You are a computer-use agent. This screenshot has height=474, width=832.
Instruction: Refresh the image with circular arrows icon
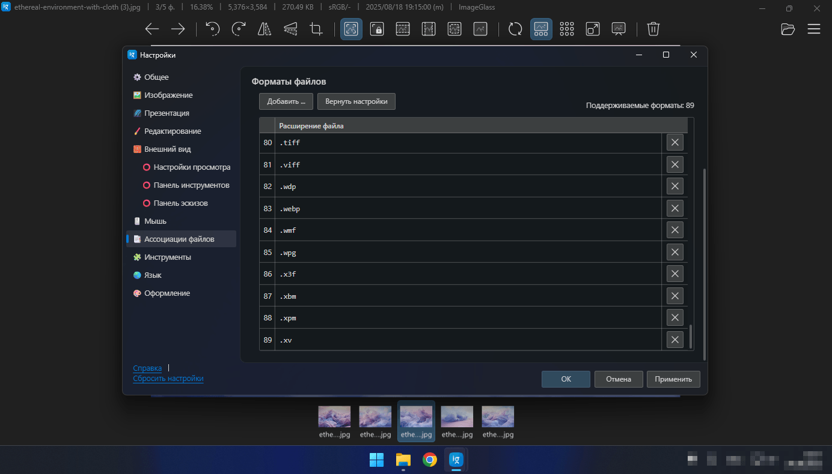[515, 29]
